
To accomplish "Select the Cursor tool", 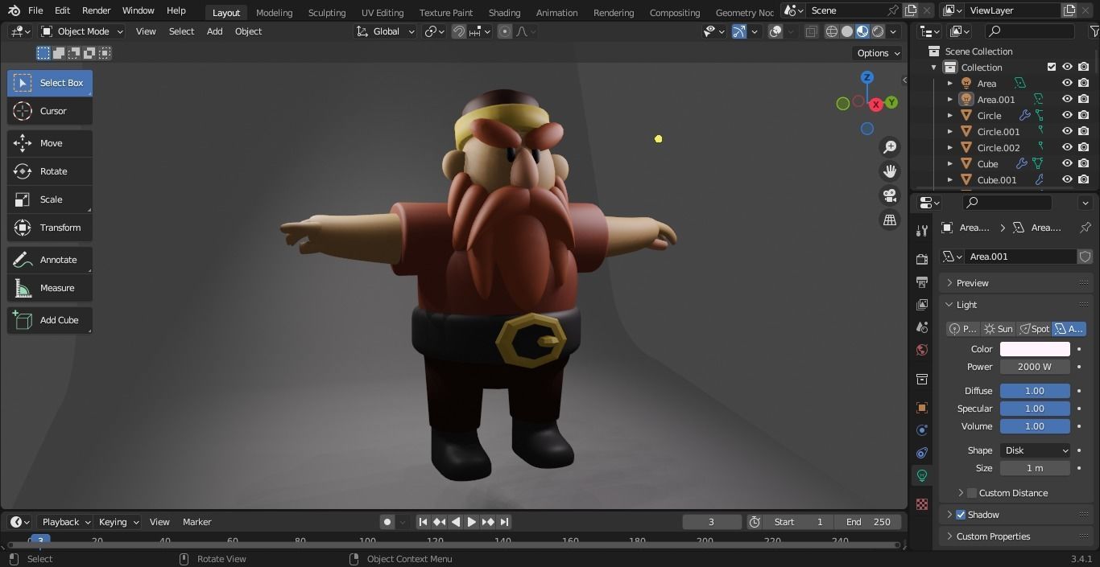I will click(50, 111).
